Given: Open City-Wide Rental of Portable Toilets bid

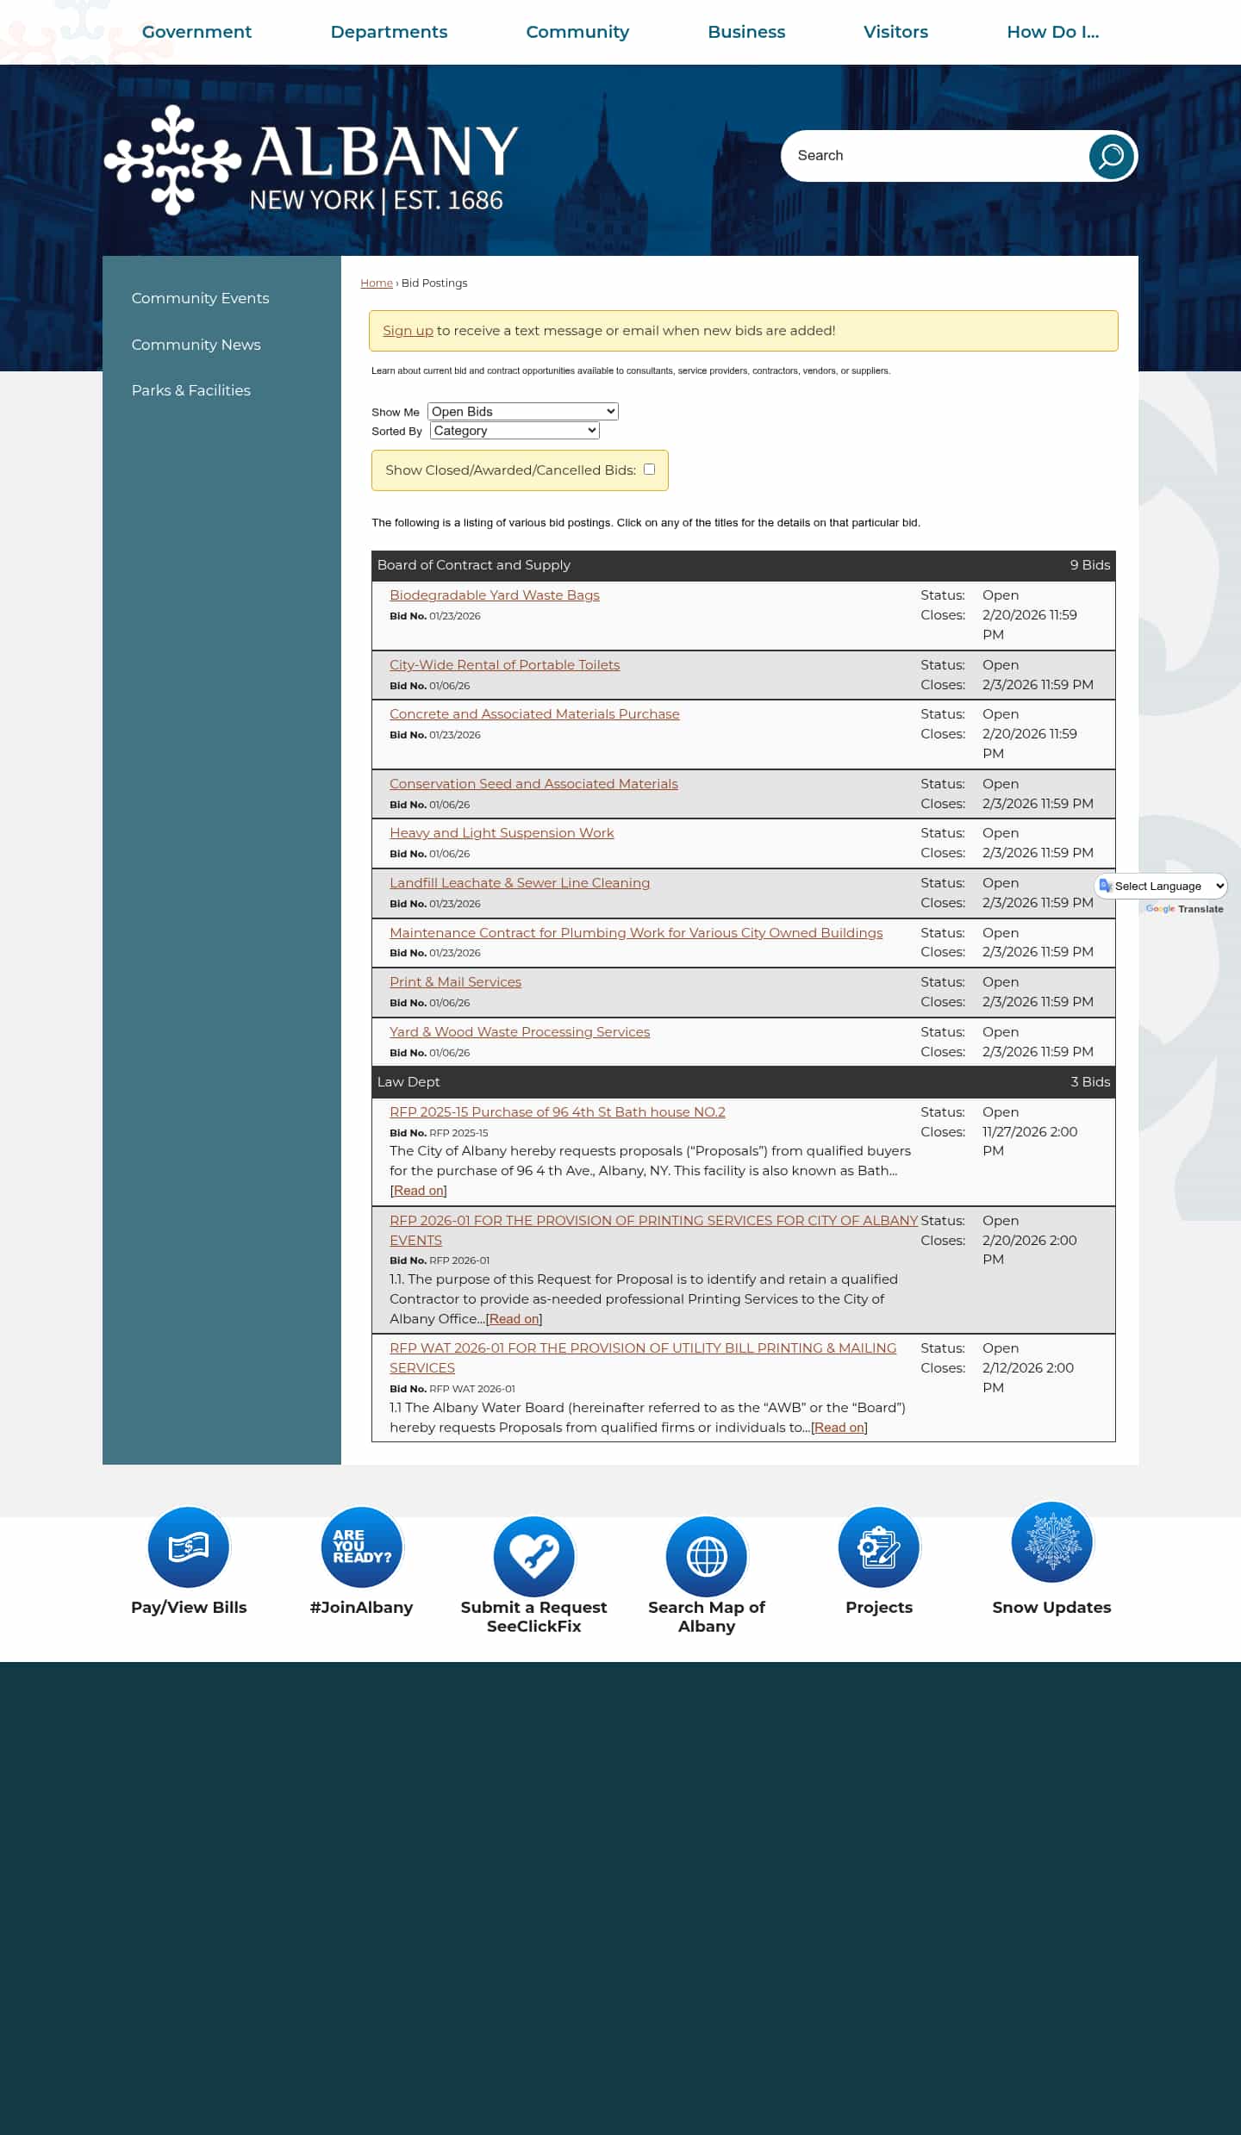Looking at the screenshot, I should coord(504,665).
